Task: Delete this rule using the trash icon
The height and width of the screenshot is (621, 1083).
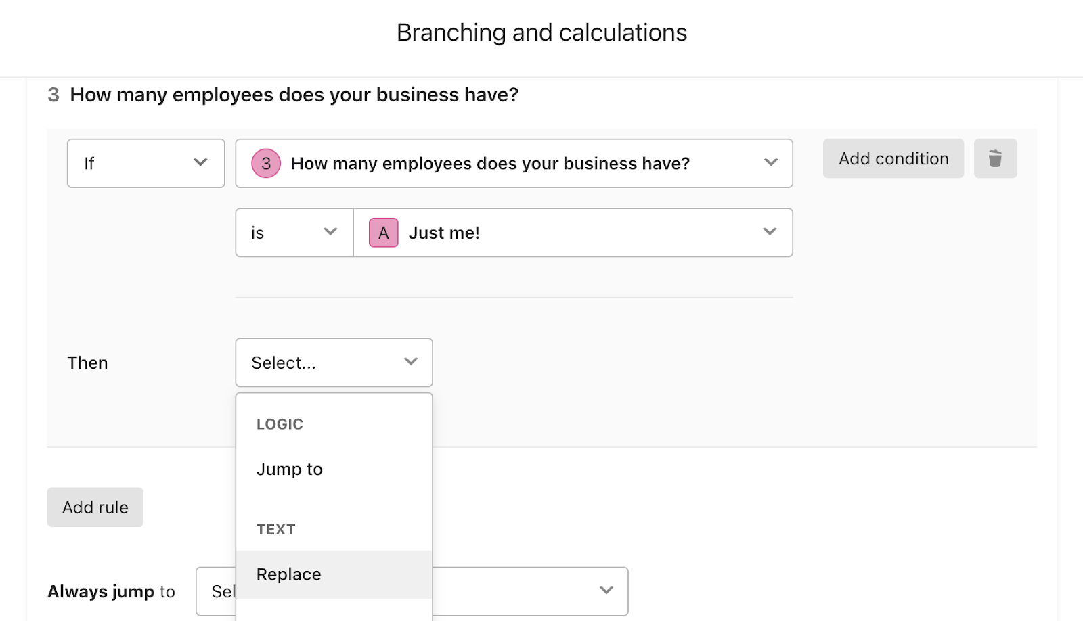Action: (995, 158)
